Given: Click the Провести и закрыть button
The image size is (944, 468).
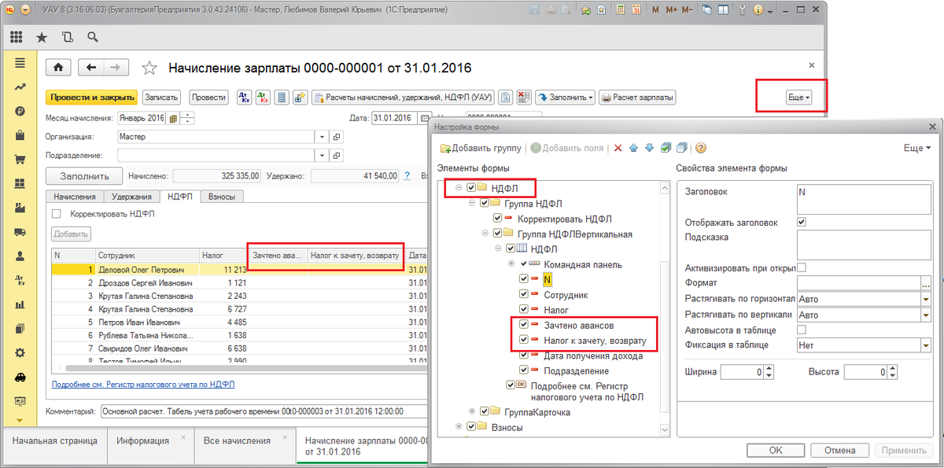Looking at the screenshot, I should (x=92, y=98).
